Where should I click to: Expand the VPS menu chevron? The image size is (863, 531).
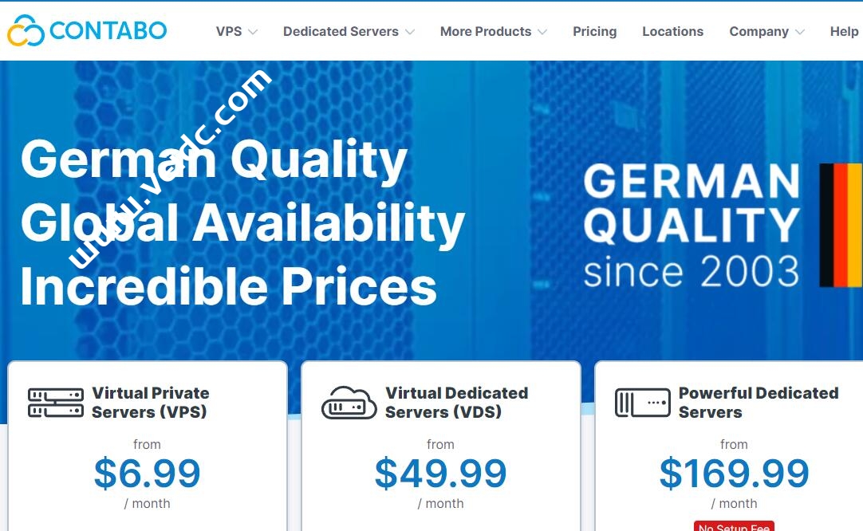tap(253, 32)
